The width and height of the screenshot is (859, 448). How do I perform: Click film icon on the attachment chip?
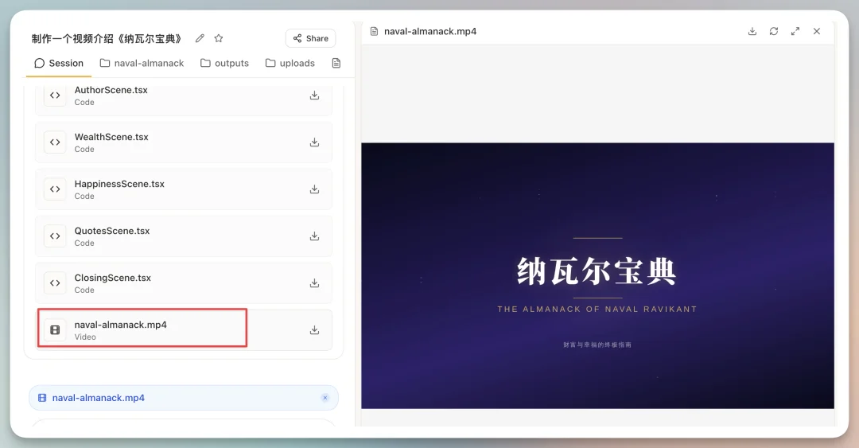pyautogui.click(x=42, y=398)
